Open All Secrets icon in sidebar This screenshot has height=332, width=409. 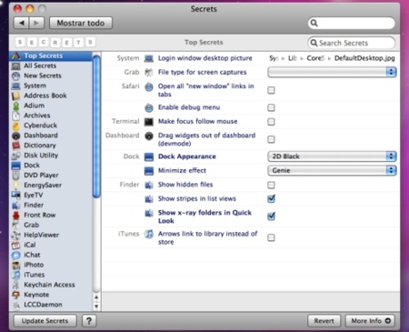point(15,65)
